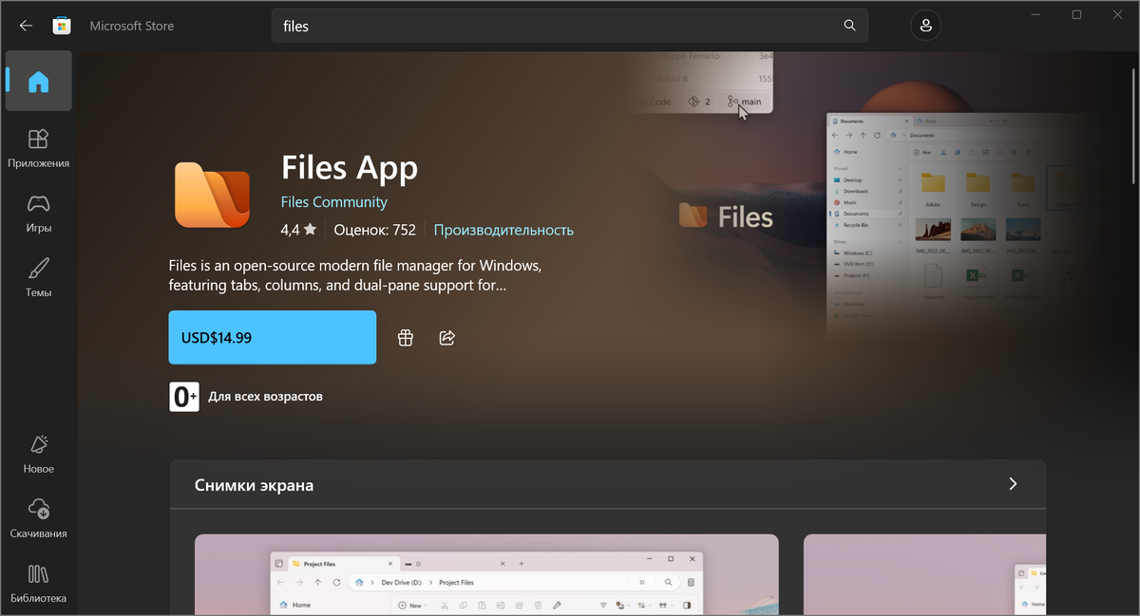This screenshot has width=1140, height=616.
Task: Open the Производительность category link
Action: pos(503,230)
